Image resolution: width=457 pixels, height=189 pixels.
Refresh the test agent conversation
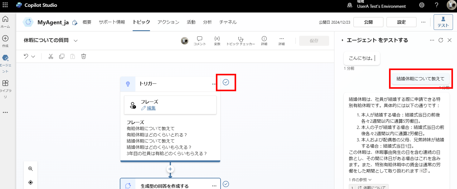(440, 40)
